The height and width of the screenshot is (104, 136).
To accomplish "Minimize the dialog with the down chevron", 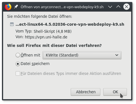I will tap(110, 7).
